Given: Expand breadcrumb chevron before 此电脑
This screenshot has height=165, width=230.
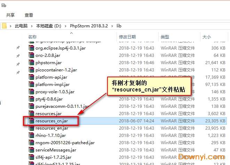Looking at the screenshot, I should (x=10, y=26).
